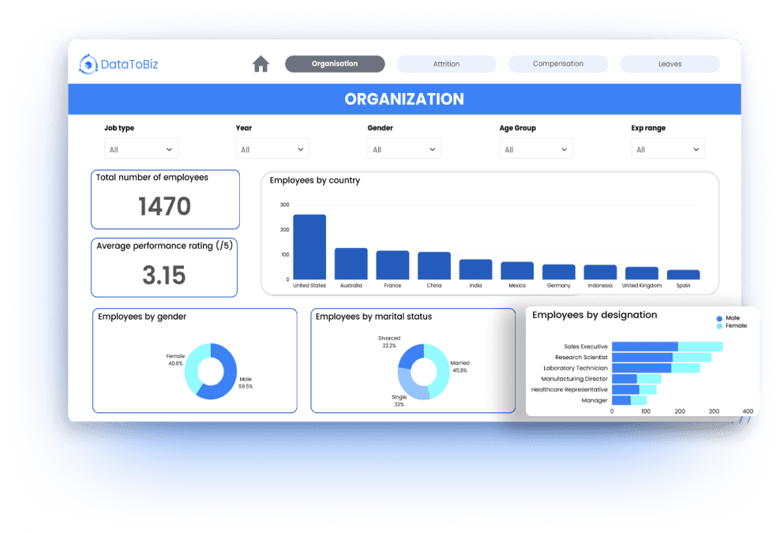
Task: Open the Gender filter dropdown
Action: [404, 148]
